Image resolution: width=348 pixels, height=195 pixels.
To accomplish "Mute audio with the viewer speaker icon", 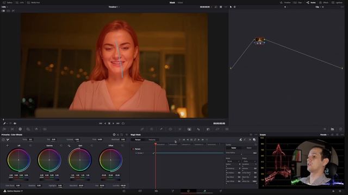I will point(15,123).
